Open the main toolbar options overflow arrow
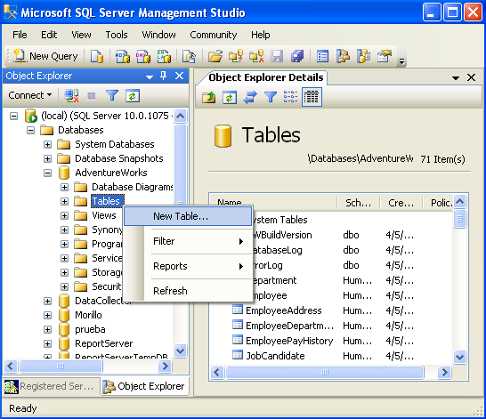Image resolution: width=486 pixels, height=419 pixels. [x=402, y=61]
